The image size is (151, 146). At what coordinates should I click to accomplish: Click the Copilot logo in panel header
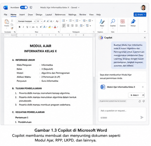101,38
